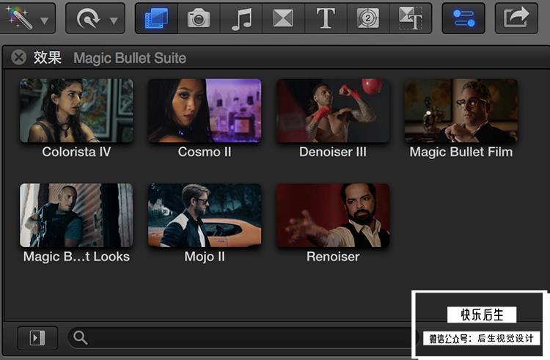Open the Transitions browser
Image resolution: width=550 pixels, height=360 pixels.
[x=283, y=18]
